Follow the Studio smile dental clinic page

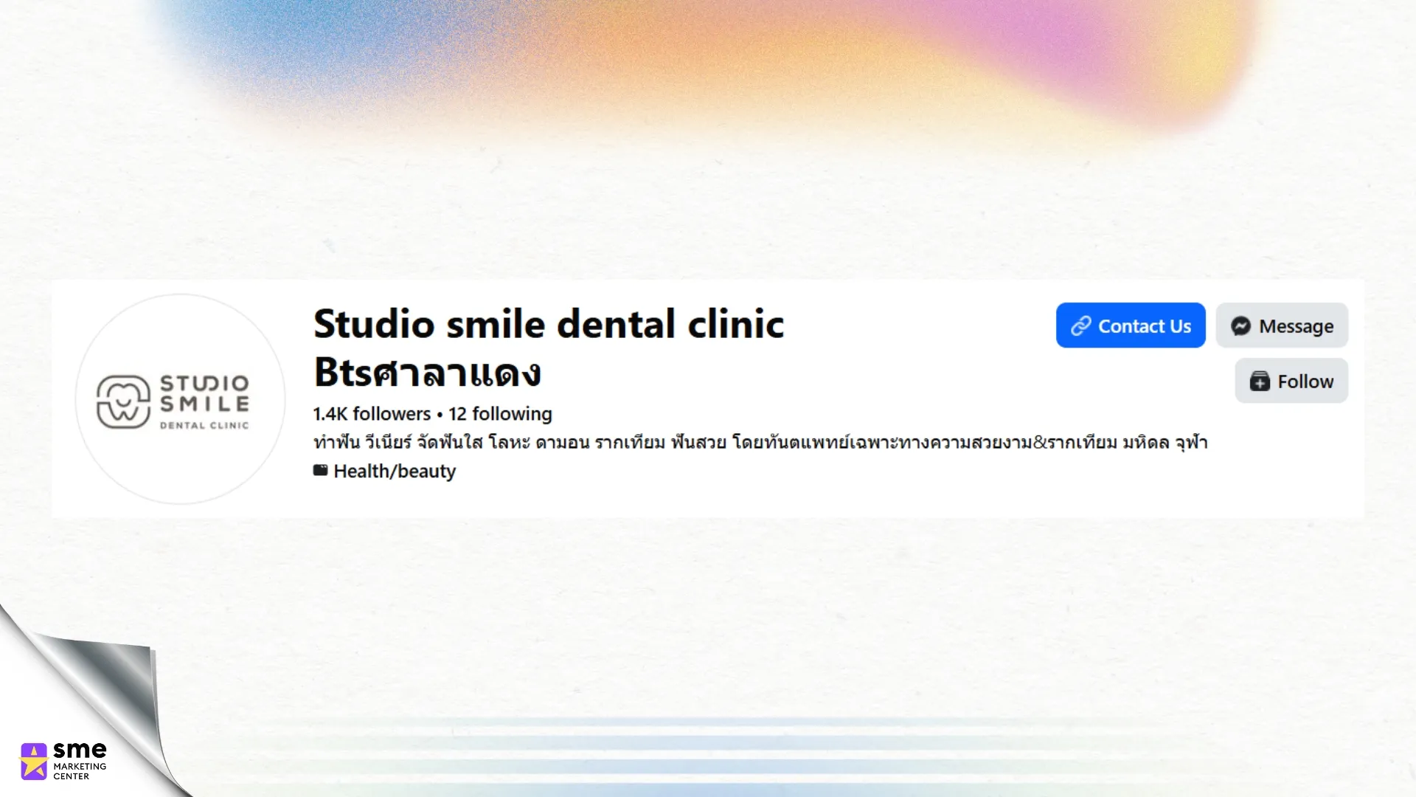pos(1291,381)
